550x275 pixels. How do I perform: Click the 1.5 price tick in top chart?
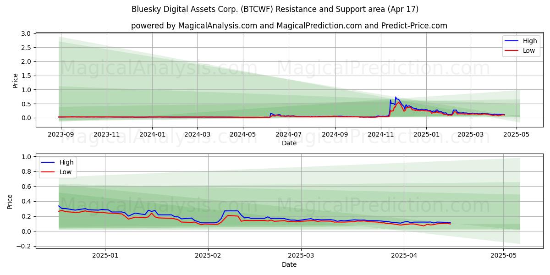point(26,76)
